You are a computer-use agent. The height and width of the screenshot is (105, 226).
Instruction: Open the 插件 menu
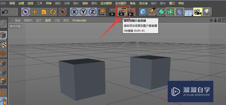(x=154, y=3)
